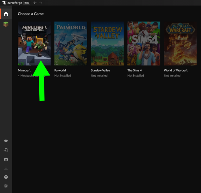This screenshot has height=193, width=201.
Task: Click The Sims 4 title text
Action: 134,70
